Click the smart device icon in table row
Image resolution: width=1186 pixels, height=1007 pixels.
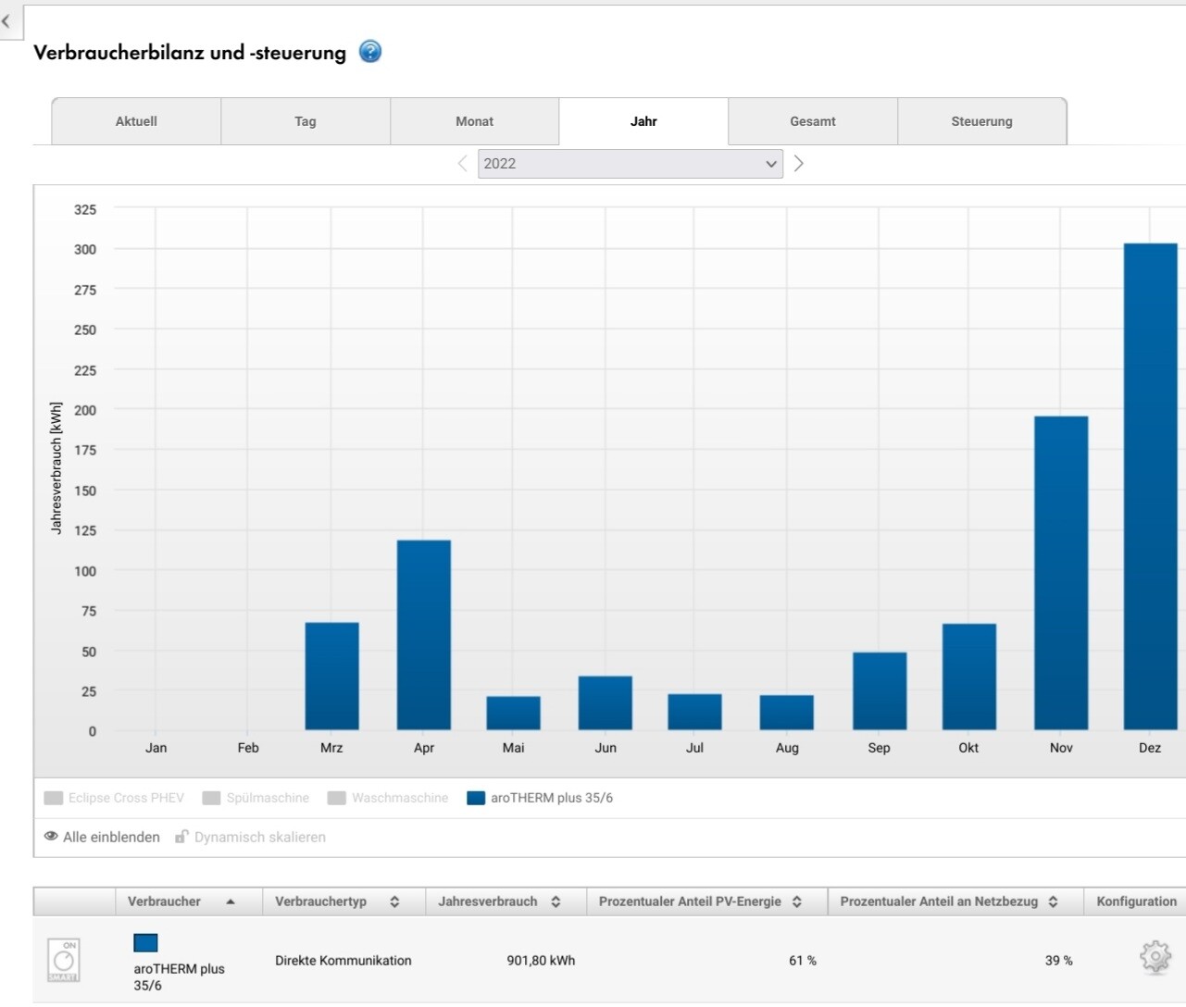[x=64, y=960]
